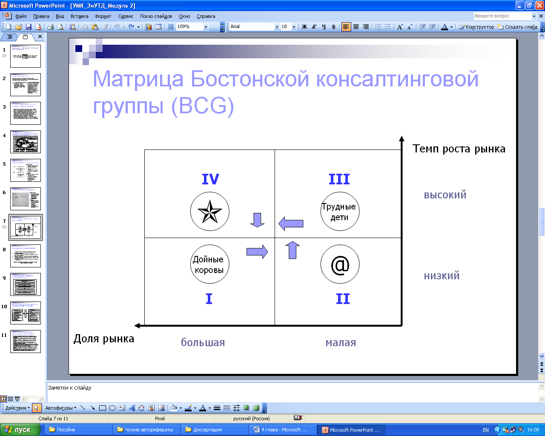Create a new presentation with toolbar icon
The height and width of the screenshot is (436, 545).
tap(9, 27)
